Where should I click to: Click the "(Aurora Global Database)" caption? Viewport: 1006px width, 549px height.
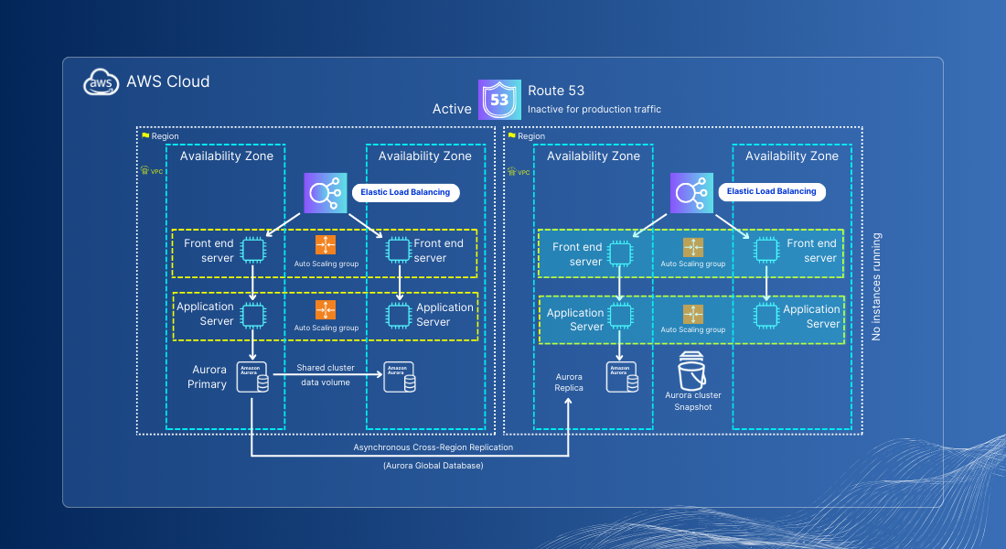pos(433,466)
